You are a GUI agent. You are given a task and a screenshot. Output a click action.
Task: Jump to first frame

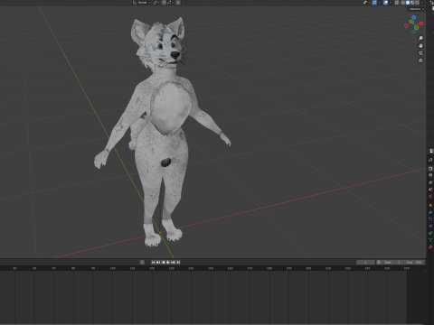153,263
